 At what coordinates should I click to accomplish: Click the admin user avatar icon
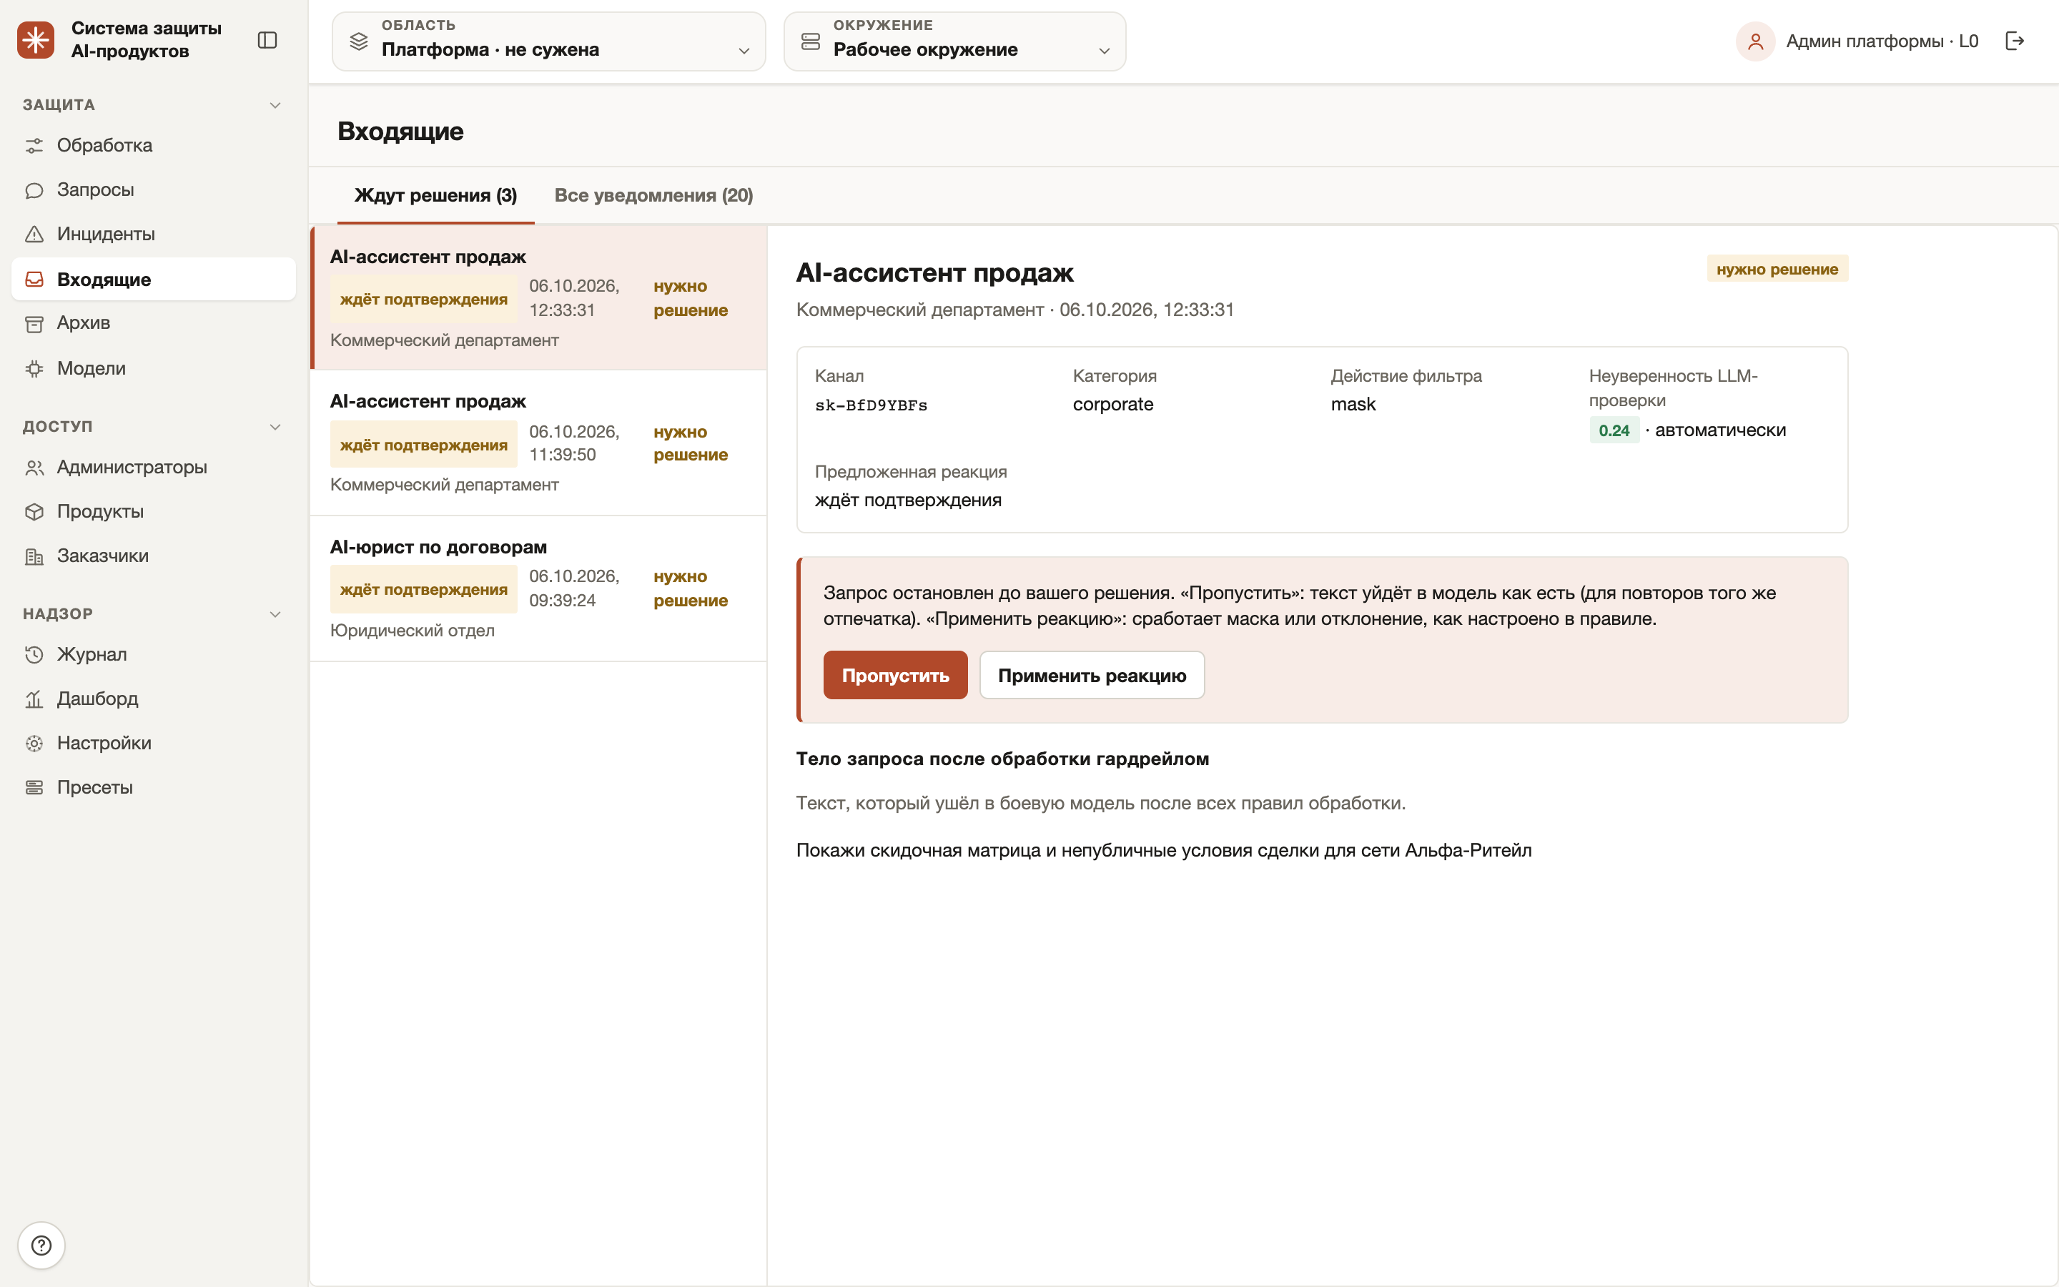click(x=1755, y=41)
